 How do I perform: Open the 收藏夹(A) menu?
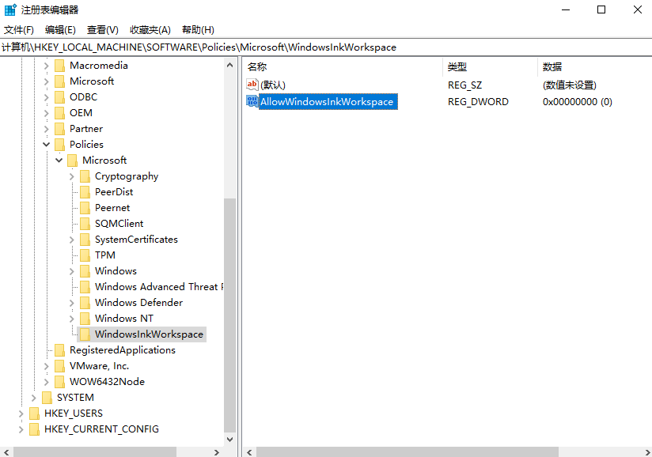(150, 29)
